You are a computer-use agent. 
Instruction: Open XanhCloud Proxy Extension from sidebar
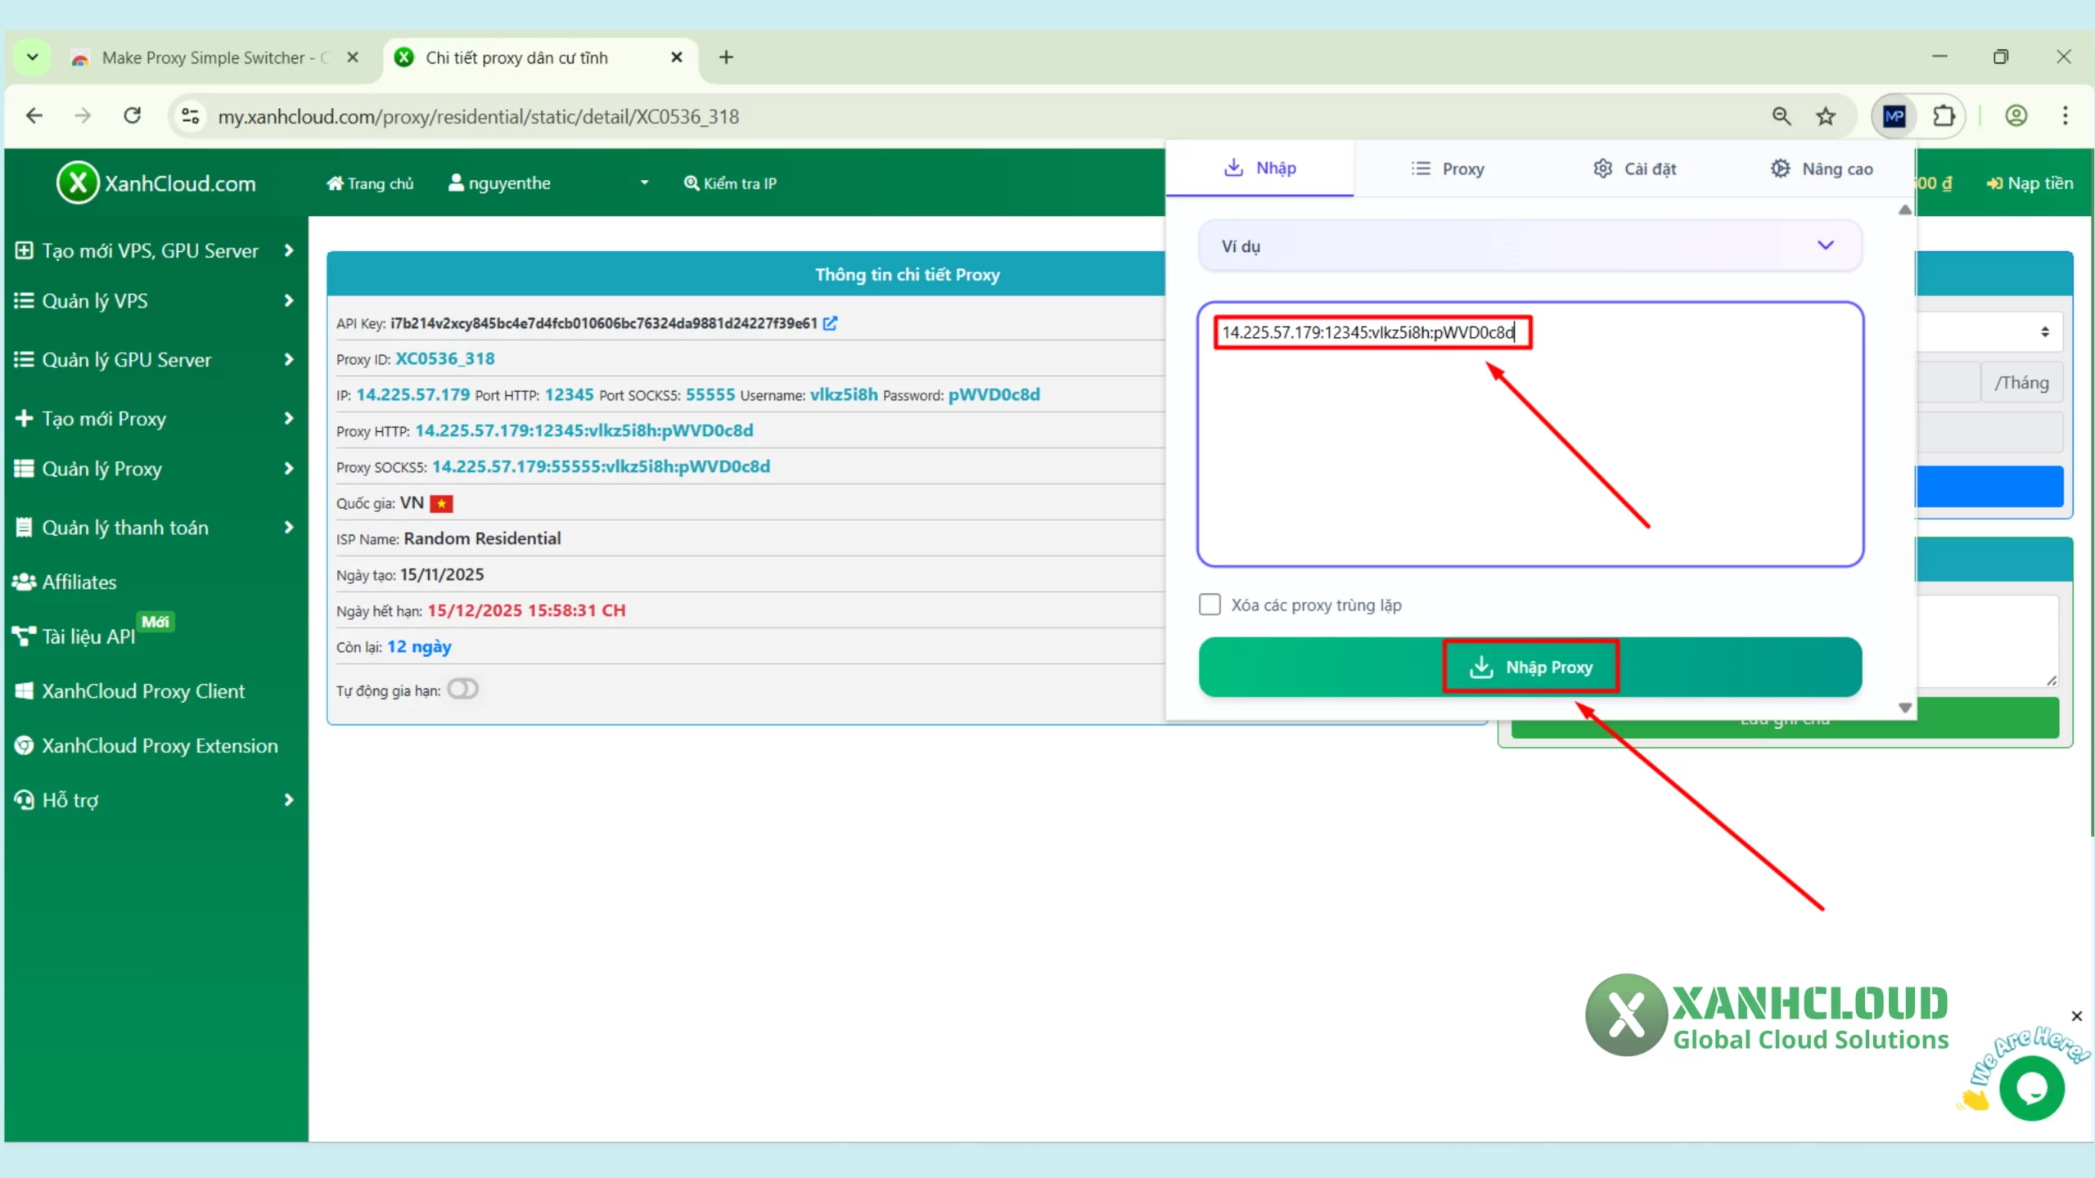[x=147, y=745]
